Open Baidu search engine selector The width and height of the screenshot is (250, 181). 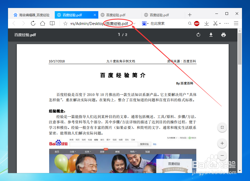tap(145, 23)
